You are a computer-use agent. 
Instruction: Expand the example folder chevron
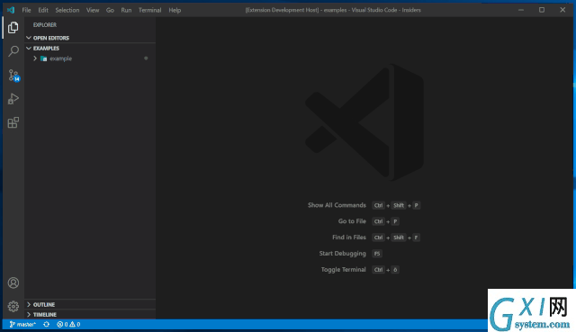pyautogui.click(x=35, y=58)
